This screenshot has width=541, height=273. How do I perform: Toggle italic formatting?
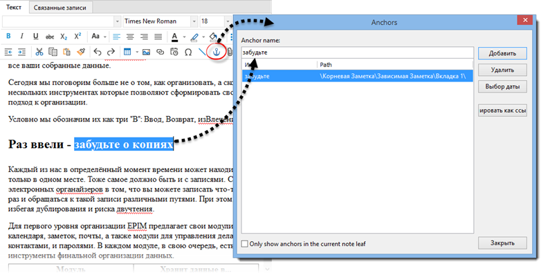pos(21,36)
